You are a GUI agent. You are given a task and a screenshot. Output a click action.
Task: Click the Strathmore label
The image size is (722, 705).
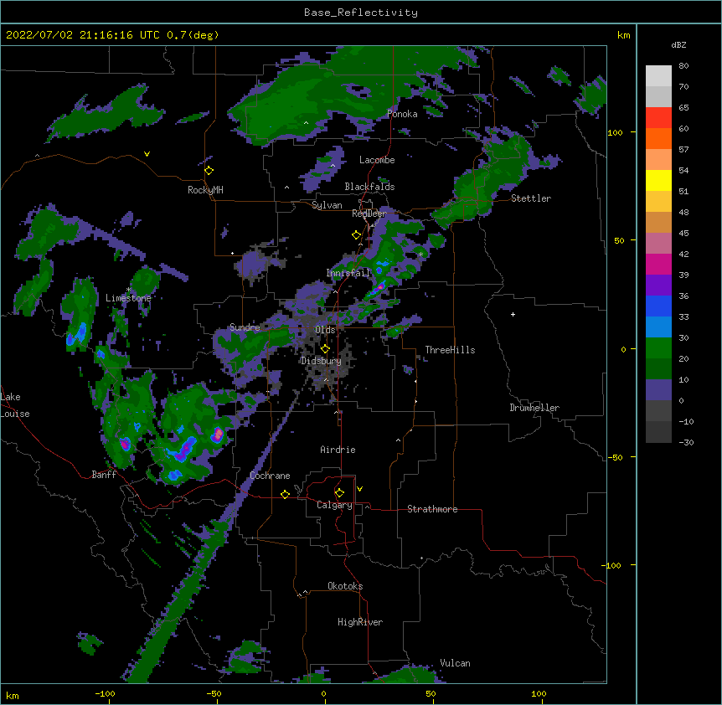pyautogui.click(x=432, y=509)
